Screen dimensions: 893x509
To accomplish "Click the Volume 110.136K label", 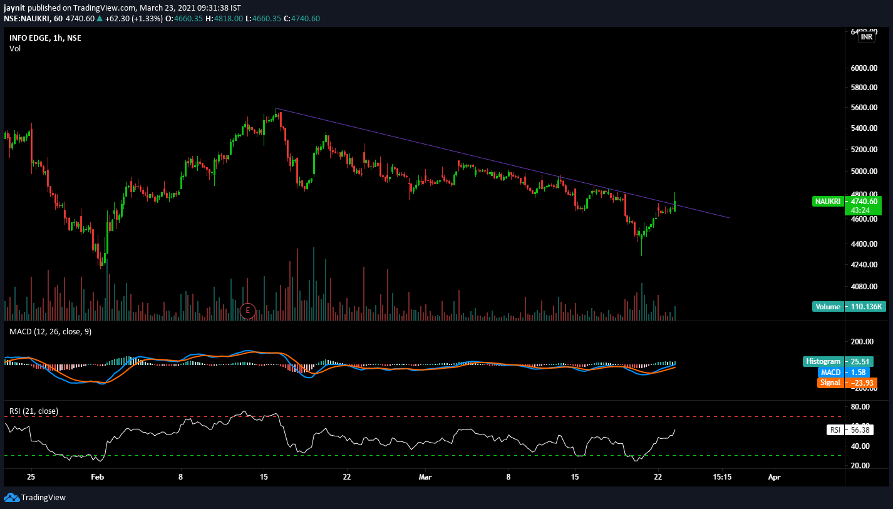I will coord(849,307).
